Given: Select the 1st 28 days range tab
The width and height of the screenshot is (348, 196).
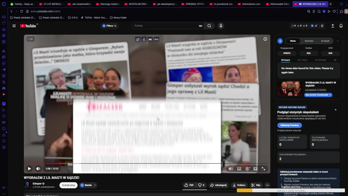Looking at the screenshot, I should point(320,60).
